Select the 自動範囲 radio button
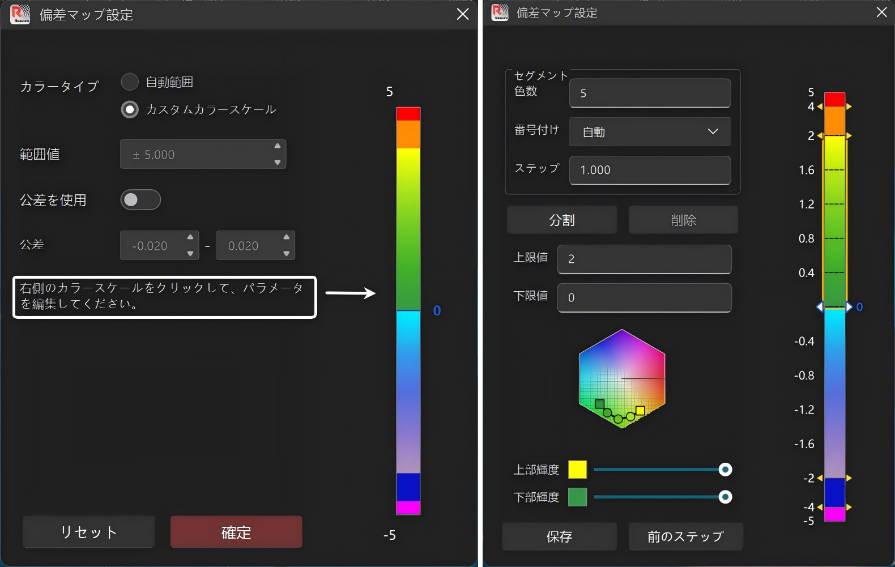 pos(130,82)
